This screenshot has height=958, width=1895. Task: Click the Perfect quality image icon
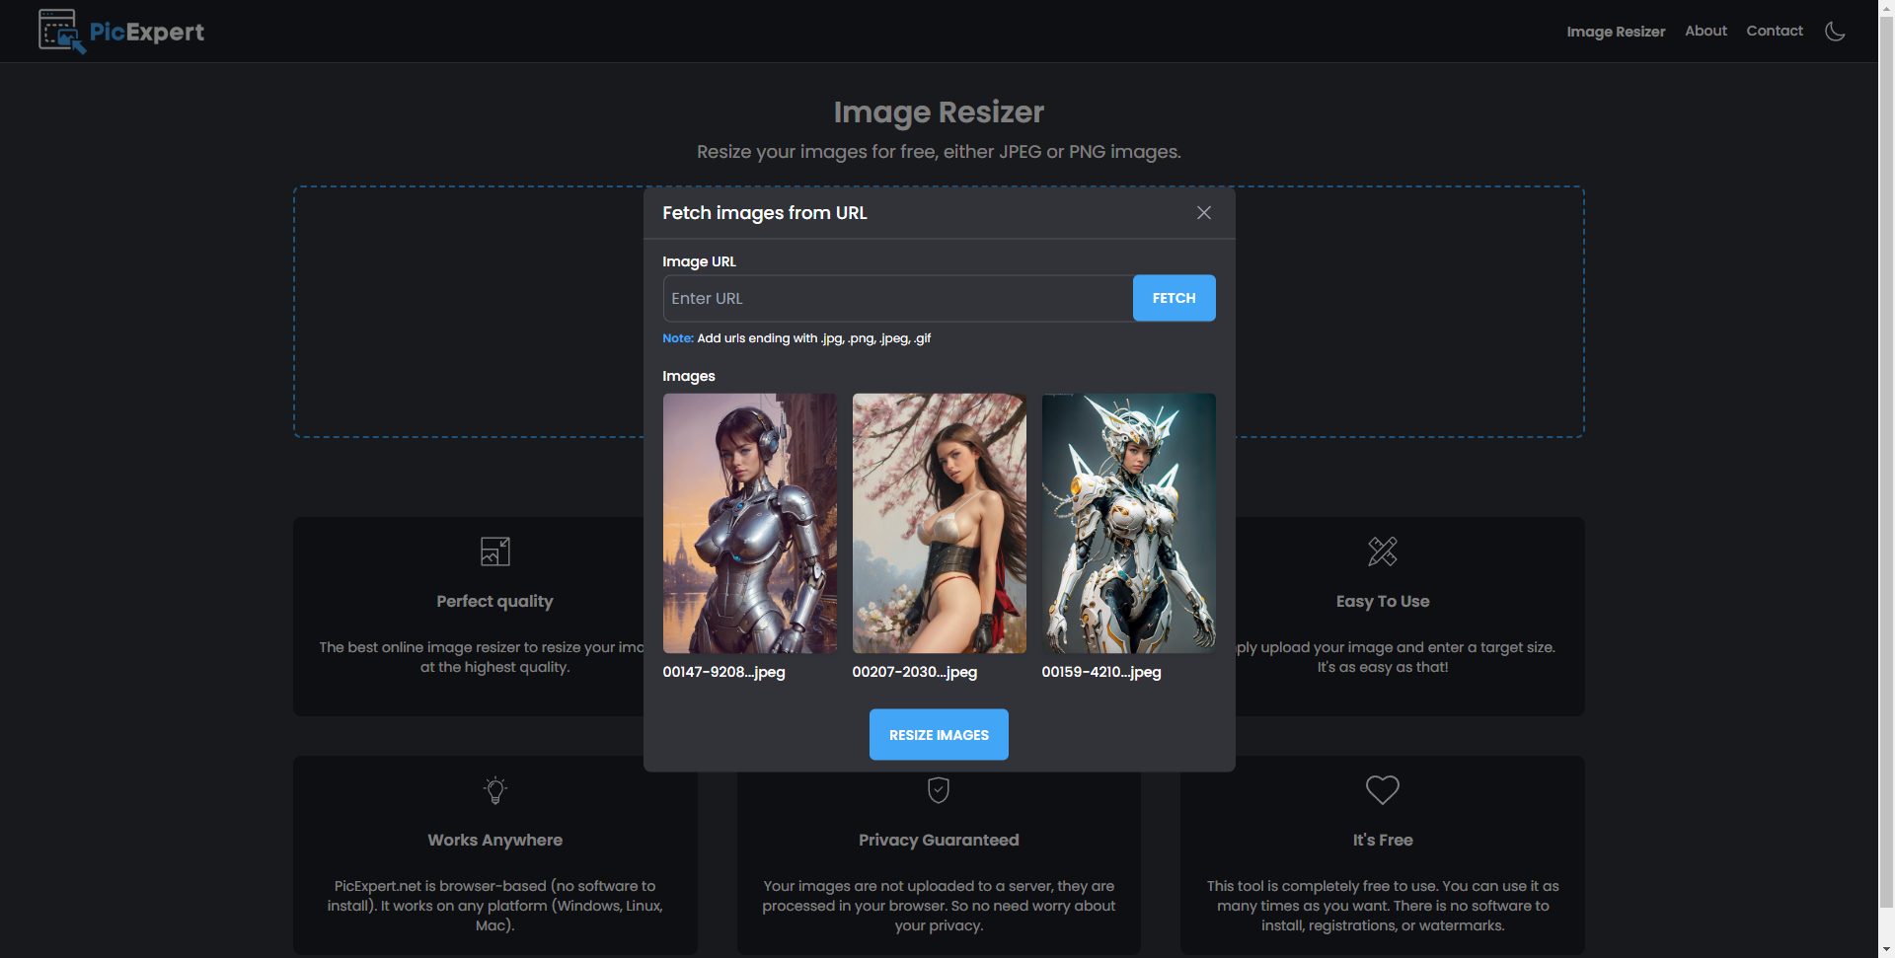495,552
